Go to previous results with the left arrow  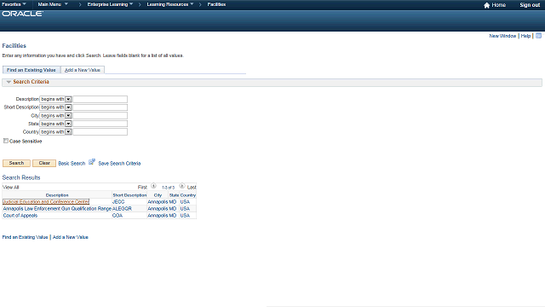click(x=153, y=186)
